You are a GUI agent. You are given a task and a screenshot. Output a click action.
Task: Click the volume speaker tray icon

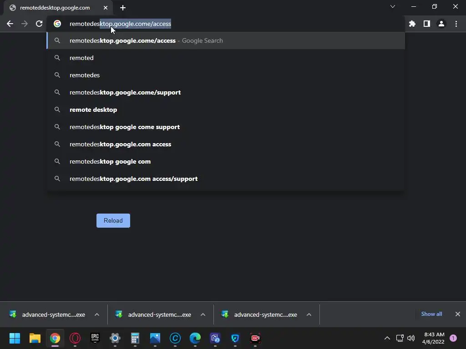(x=411, y=338)
